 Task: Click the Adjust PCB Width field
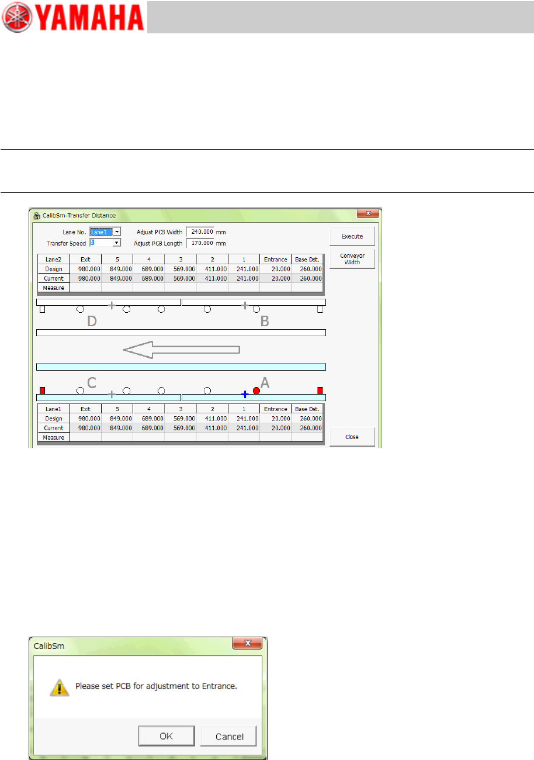[x=200, y=232]
